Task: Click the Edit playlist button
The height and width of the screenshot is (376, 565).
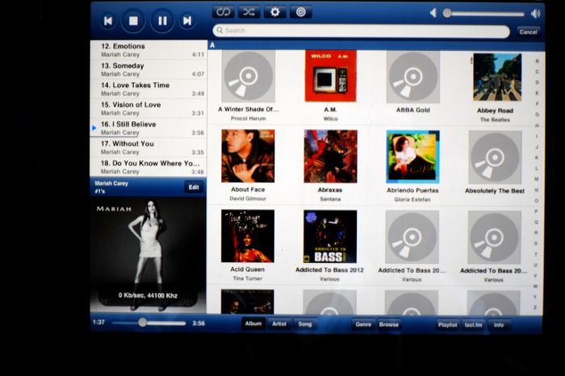Action: pyautogui.click(x=194, y=187)
